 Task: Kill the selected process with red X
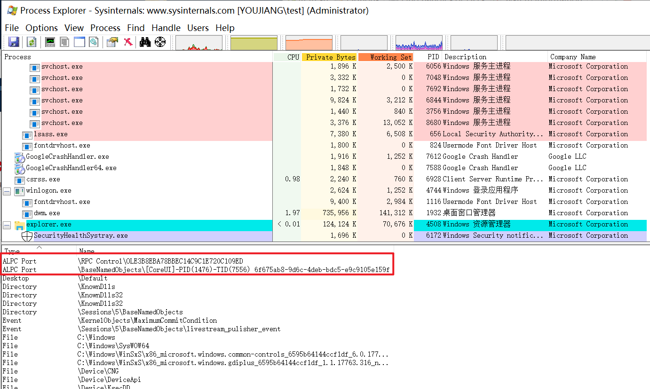click(128, 42)
